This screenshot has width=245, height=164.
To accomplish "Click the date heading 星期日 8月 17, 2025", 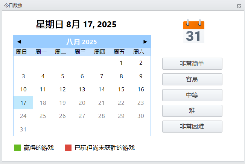I will tap(76, 25).
